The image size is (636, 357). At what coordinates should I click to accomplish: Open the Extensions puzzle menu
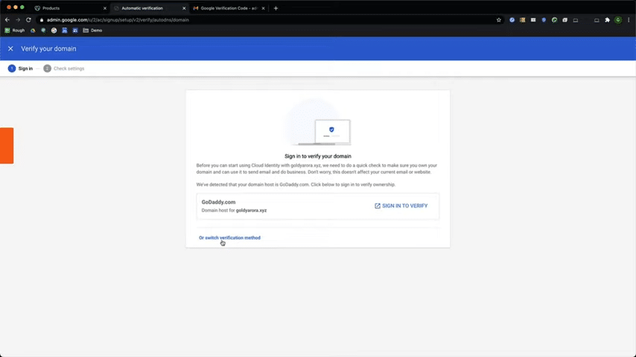pyautogui.click(x=607, y=20)
